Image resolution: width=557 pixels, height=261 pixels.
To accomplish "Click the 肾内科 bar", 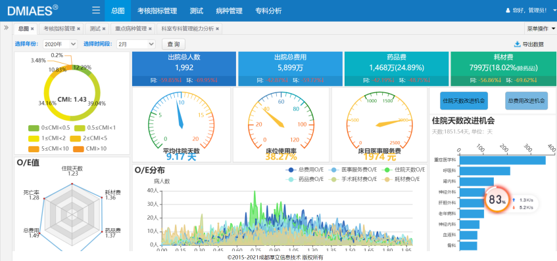I will 477,182.
